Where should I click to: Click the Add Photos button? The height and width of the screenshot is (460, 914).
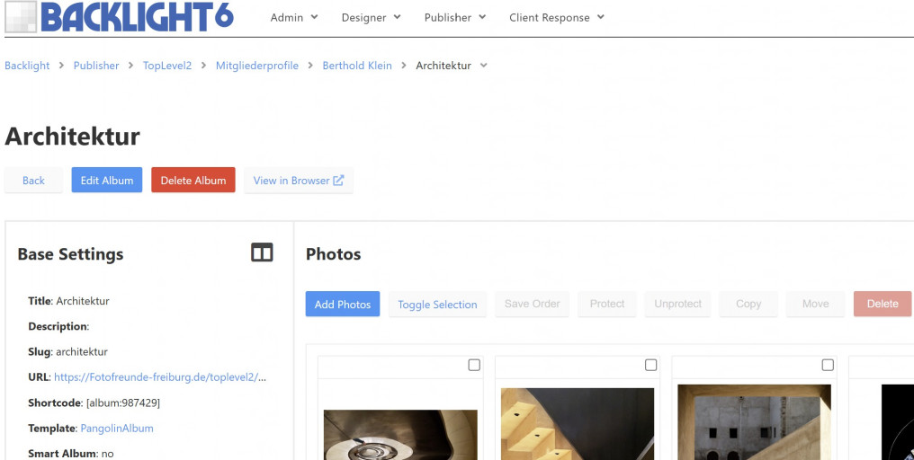[x=343, y=305]
